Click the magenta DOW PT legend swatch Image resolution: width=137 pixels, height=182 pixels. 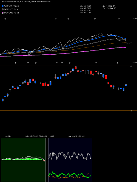(3, 13)
